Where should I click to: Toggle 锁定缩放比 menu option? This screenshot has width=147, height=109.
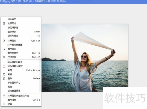[21, 28]
